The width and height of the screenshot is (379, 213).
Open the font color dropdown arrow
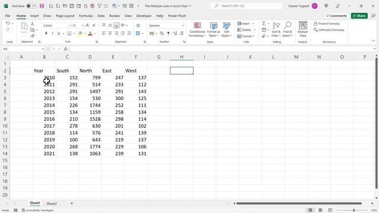[95, 34]
